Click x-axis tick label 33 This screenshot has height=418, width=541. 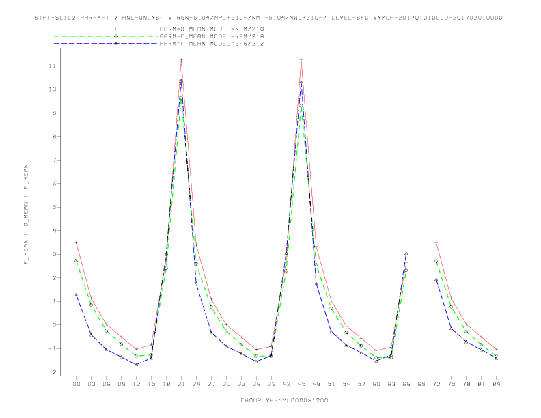pyautogui.click(x=241, y=384)
